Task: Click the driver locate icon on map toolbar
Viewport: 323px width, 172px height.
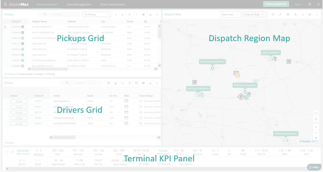Action: tap(295, 14)
